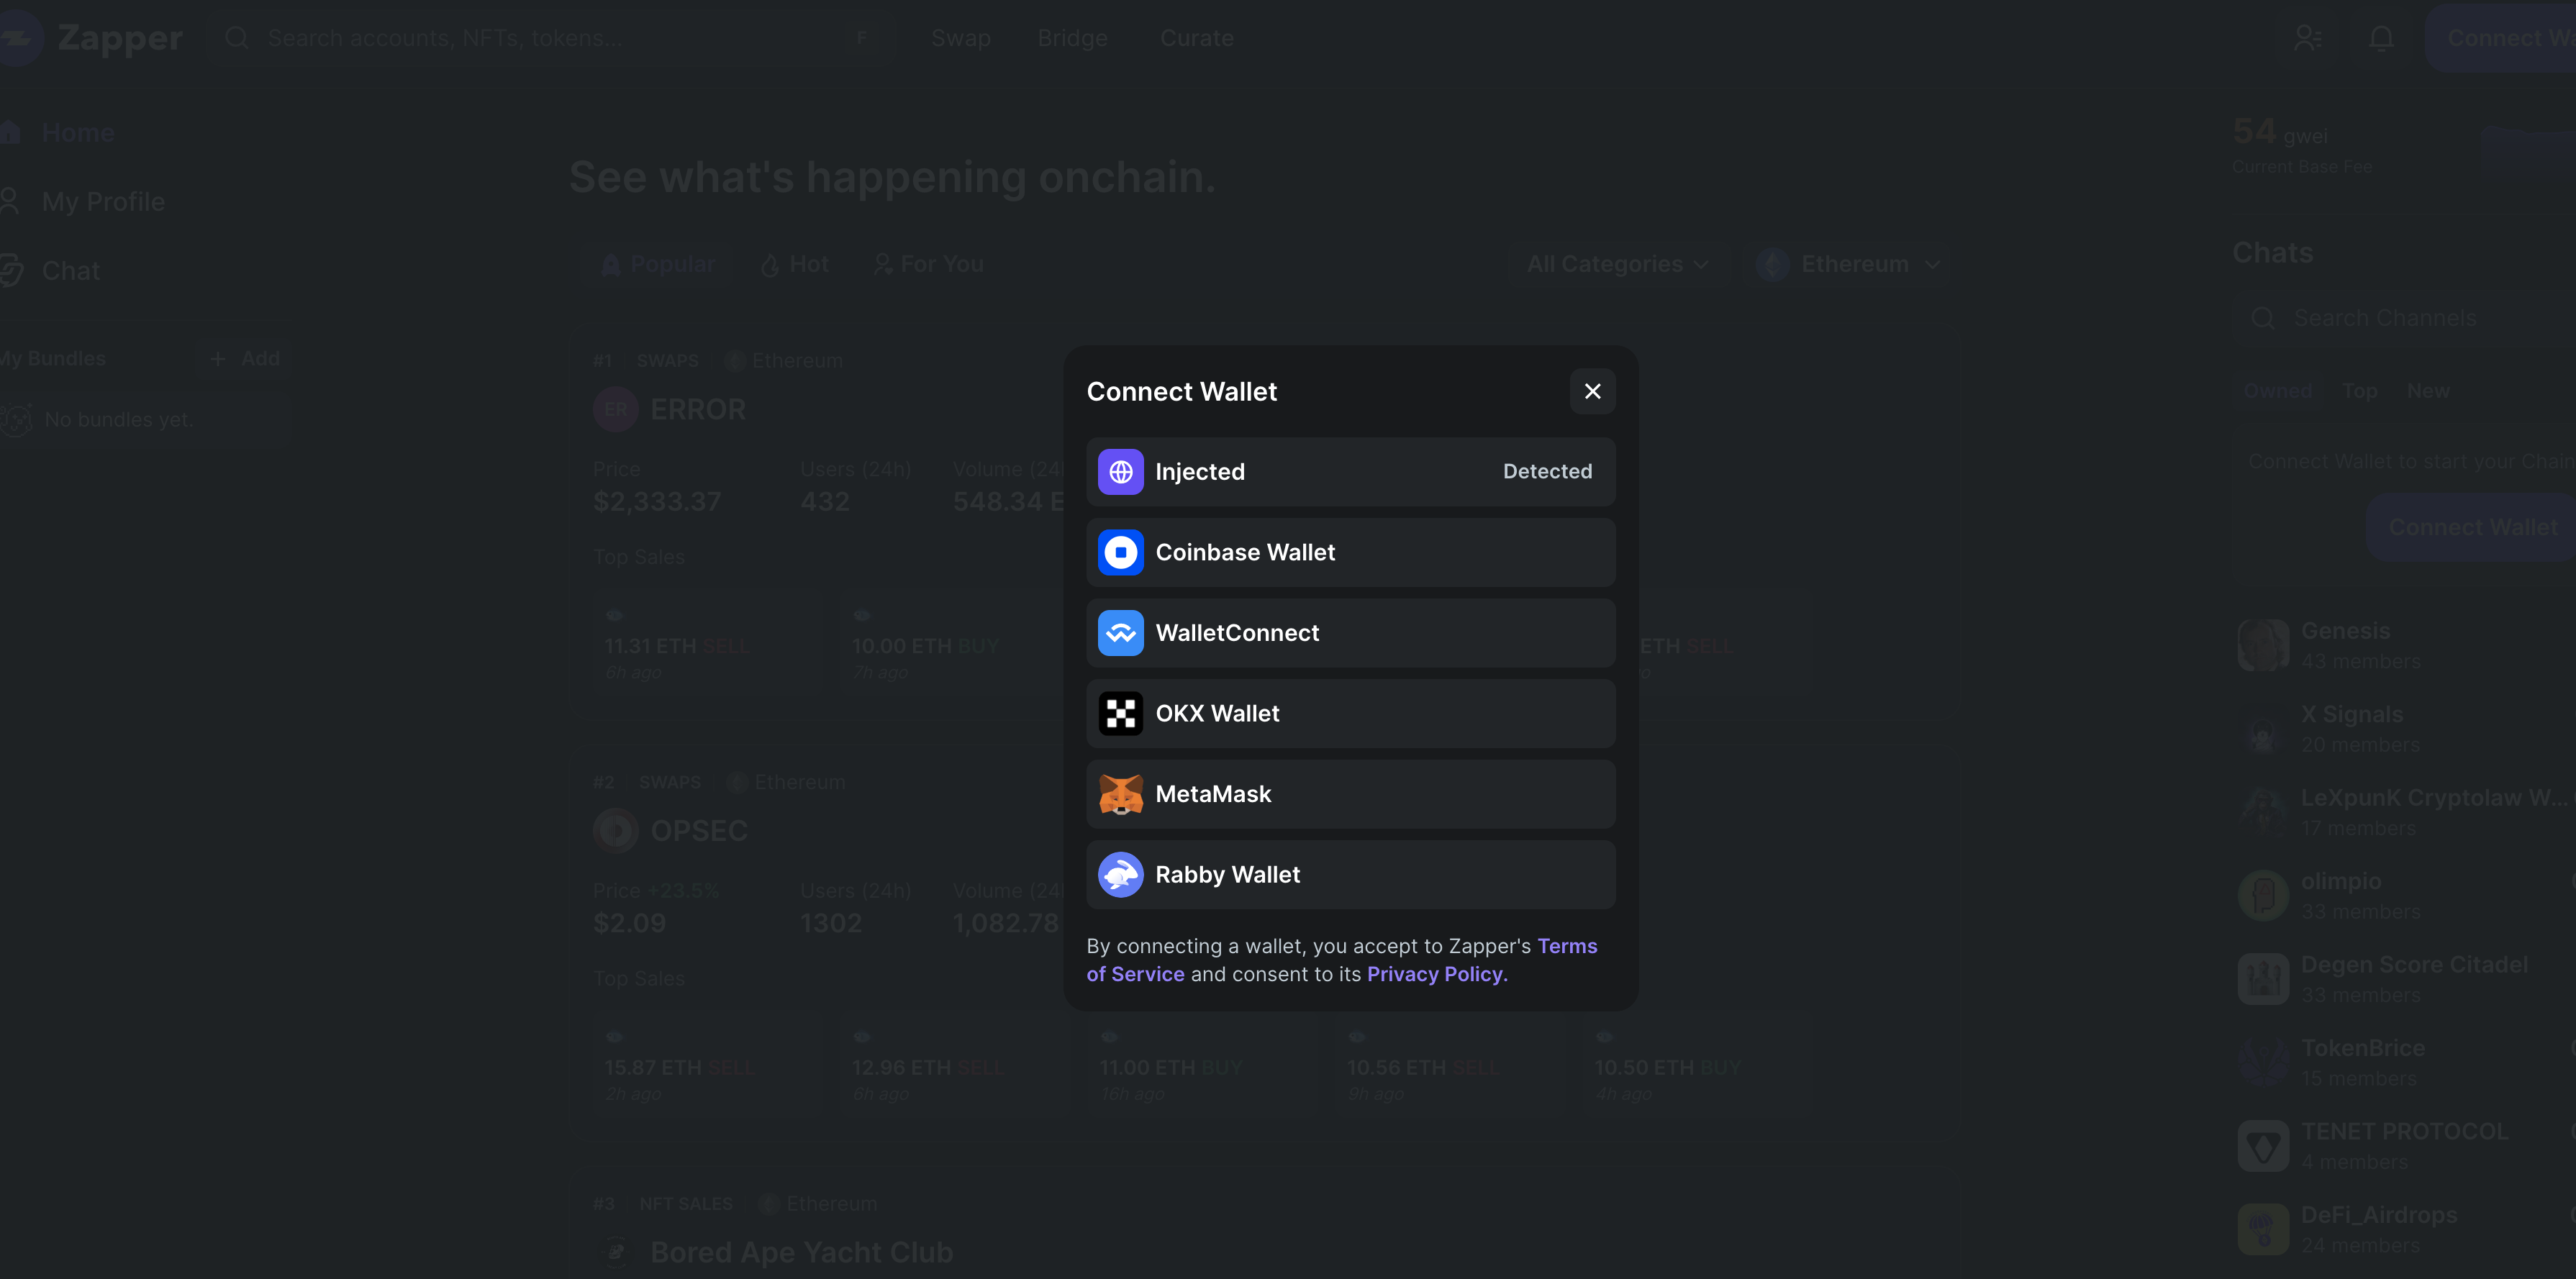Close the Connect Wallet dialog

(x=1592, y=391)
